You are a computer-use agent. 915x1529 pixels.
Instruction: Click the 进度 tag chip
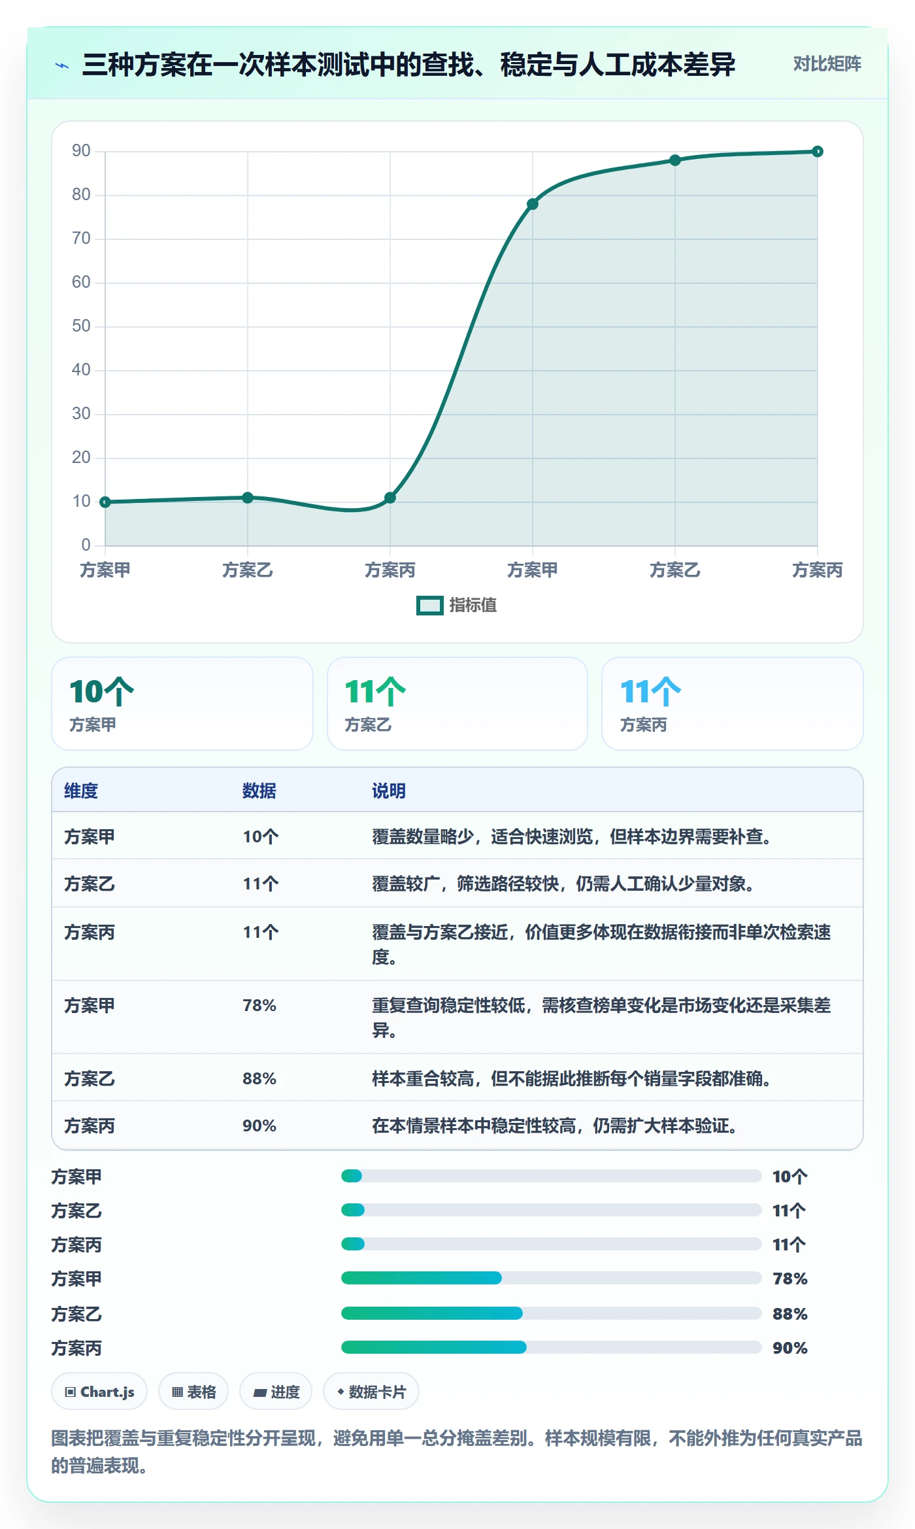pyautogui.click(x=276, y=1392)
